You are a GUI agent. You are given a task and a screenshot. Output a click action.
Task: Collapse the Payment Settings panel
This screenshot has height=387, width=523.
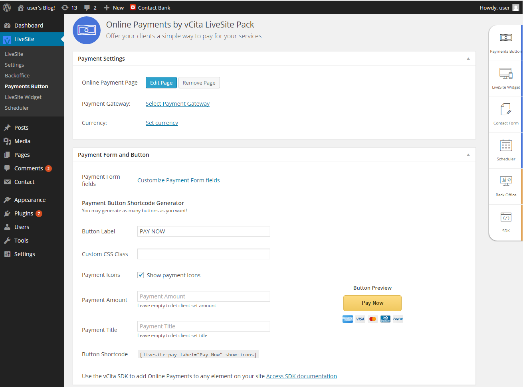click(468, 58)
